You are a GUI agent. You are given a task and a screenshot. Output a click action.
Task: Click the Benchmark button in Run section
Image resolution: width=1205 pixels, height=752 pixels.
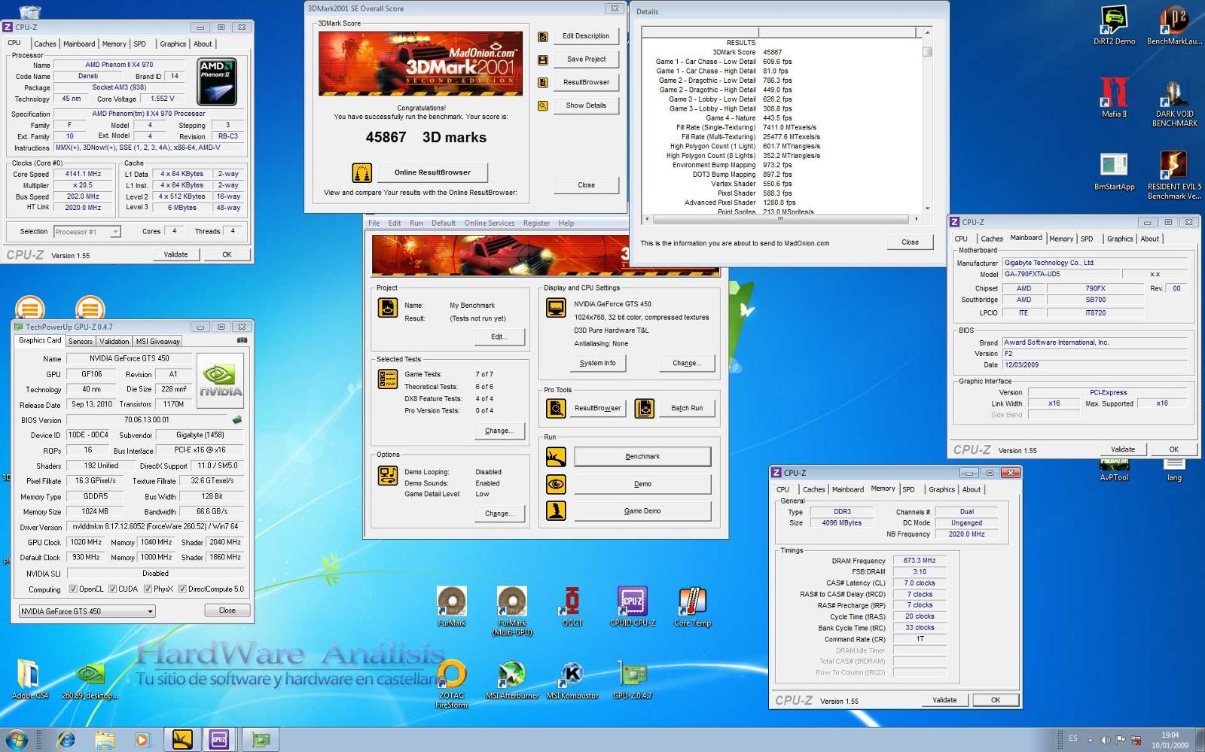coord(642,457)
